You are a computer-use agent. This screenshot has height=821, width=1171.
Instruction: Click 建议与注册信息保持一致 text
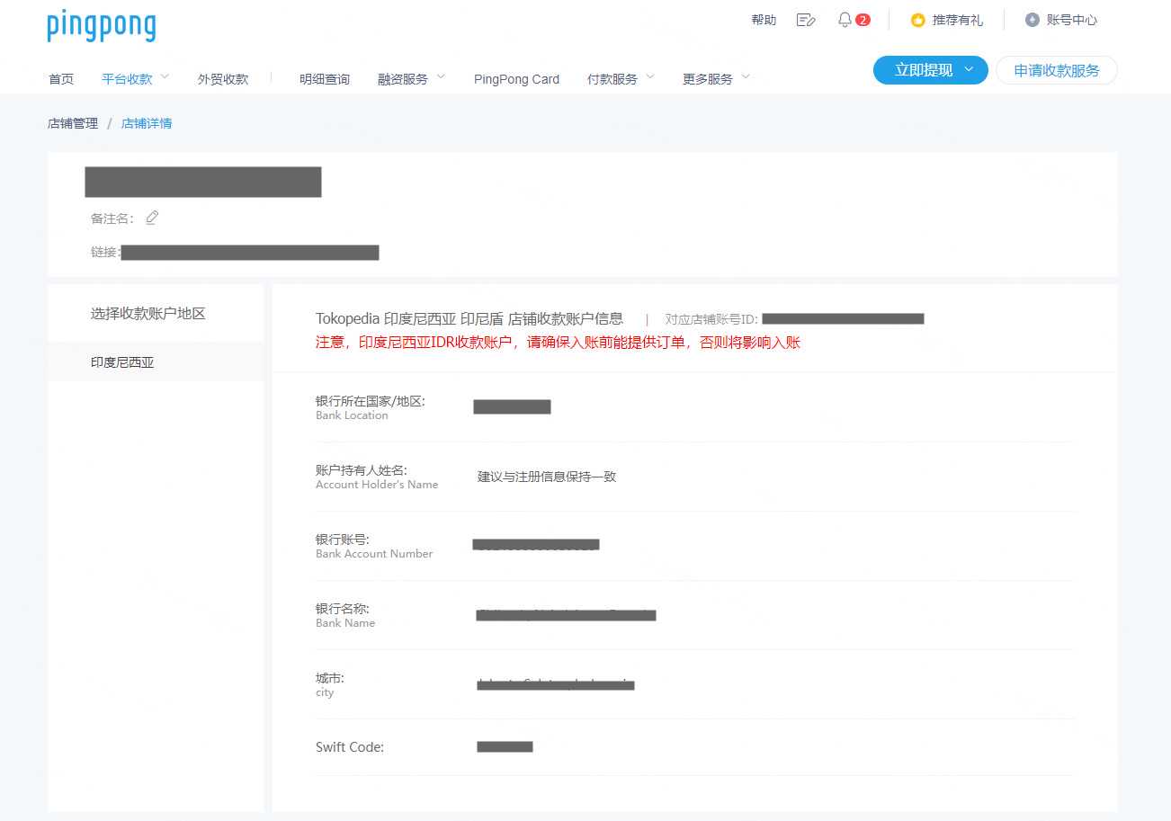(x=547, y=477)
